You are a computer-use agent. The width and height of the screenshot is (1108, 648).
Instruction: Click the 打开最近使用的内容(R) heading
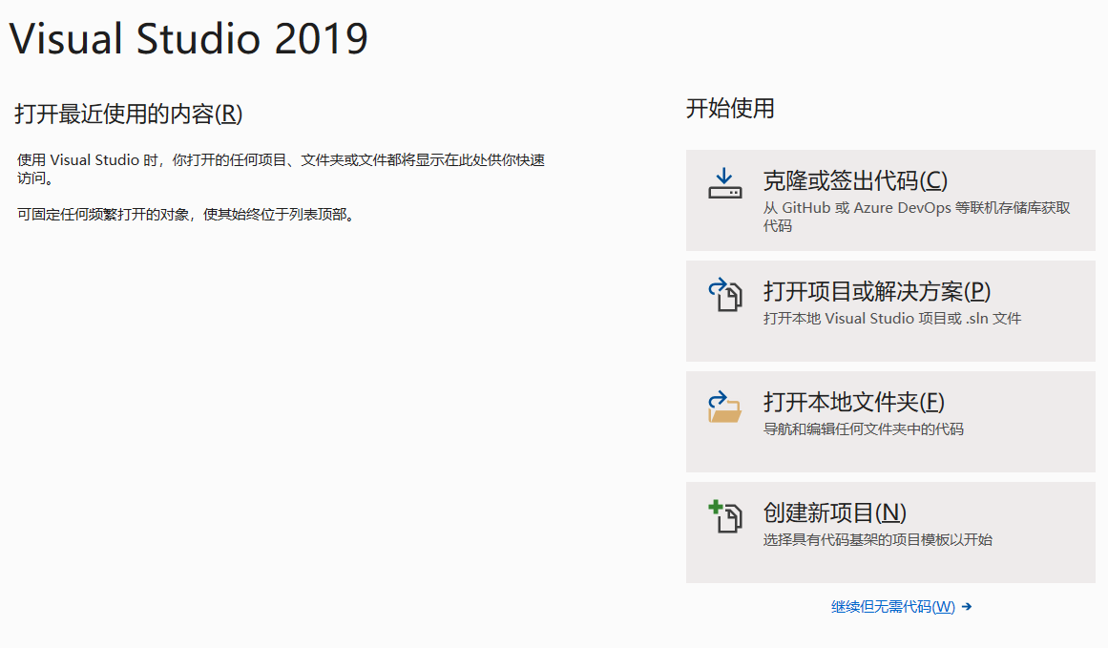click(x=129, y=115)
